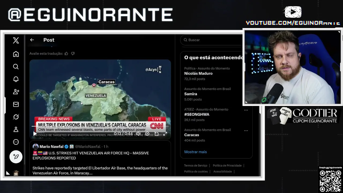
Task: Click the '26,1 mil posts' count
Action: point(194,120)
